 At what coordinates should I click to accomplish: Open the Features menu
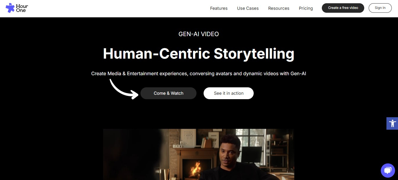pyautogui.click(x=219, y=8)
